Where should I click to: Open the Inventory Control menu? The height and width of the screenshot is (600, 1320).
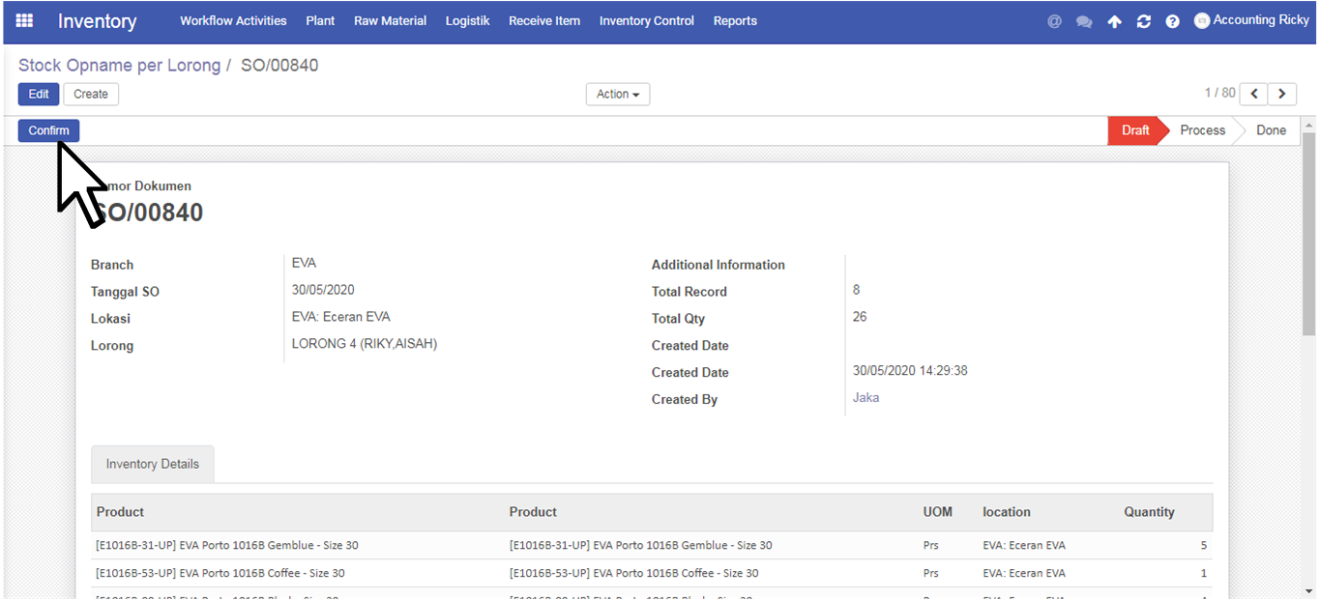tap(646, 21)
